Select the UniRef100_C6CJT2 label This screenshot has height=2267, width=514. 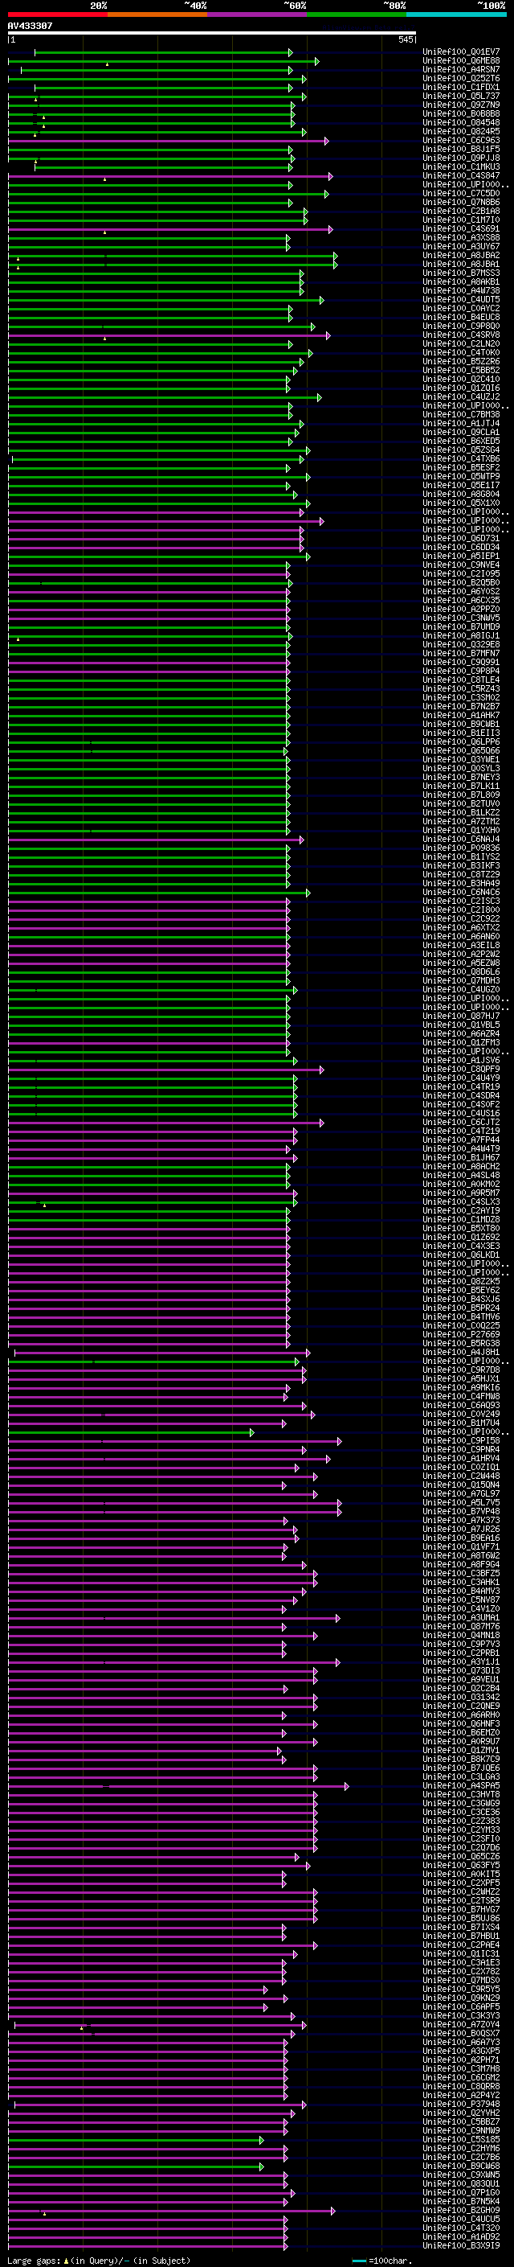point(460,1122)
